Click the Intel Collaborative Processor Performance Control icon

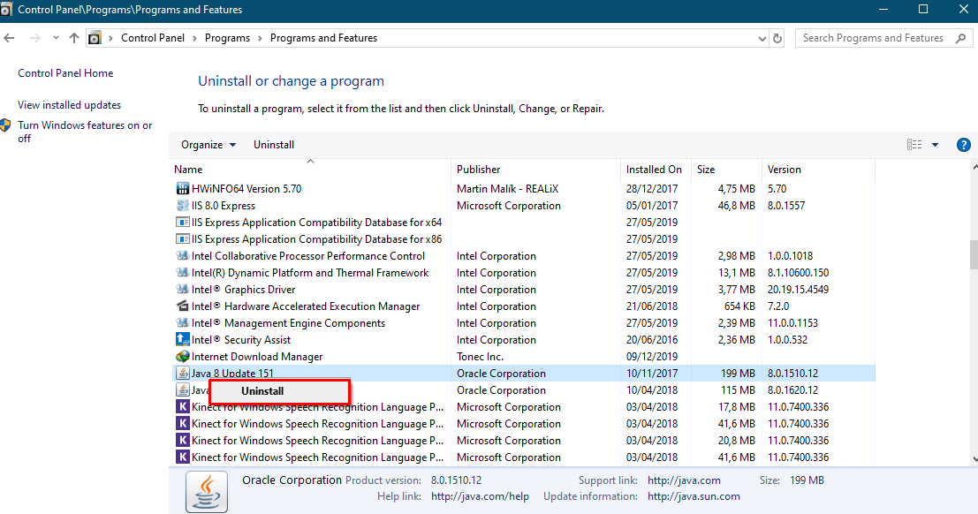click(182, 256)
